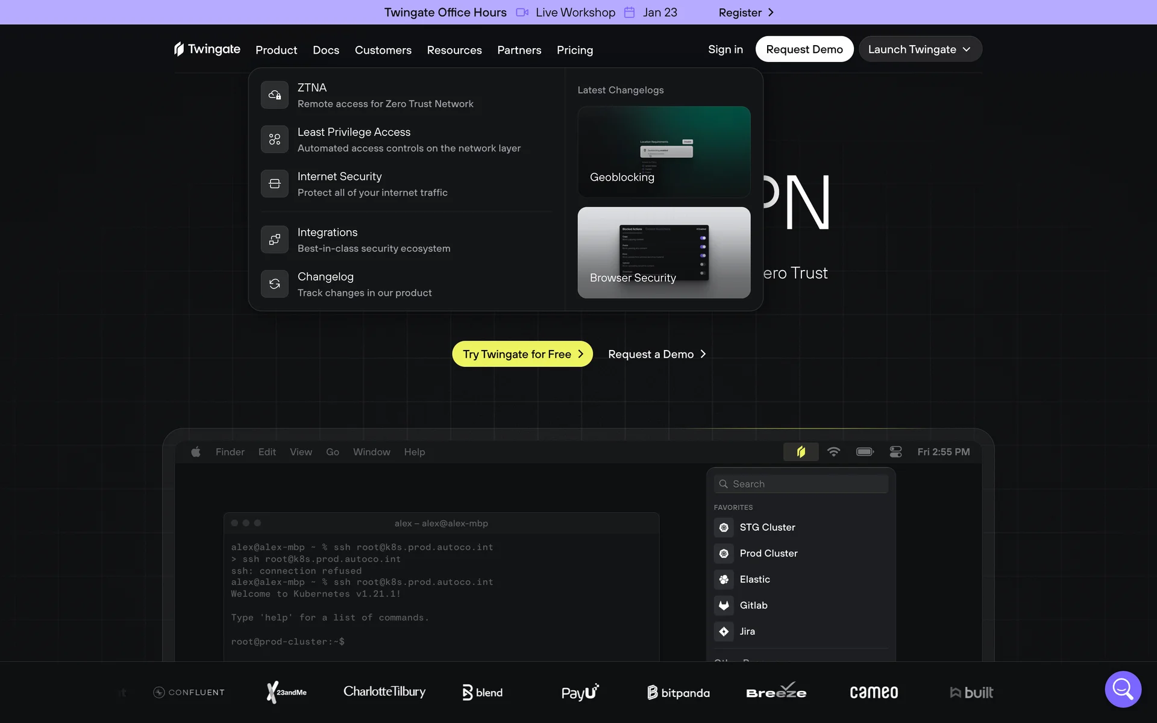Viewport: 1157px width, 723px height.
Task: Click the Internet Security icon
Action: click(x=274, y=184)
